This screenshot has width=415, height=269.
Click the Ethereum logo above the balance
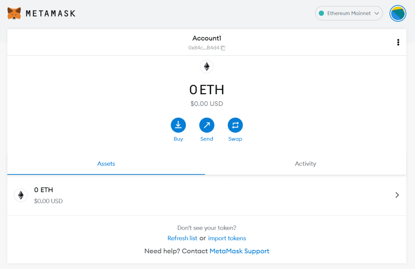pos(207,67)
